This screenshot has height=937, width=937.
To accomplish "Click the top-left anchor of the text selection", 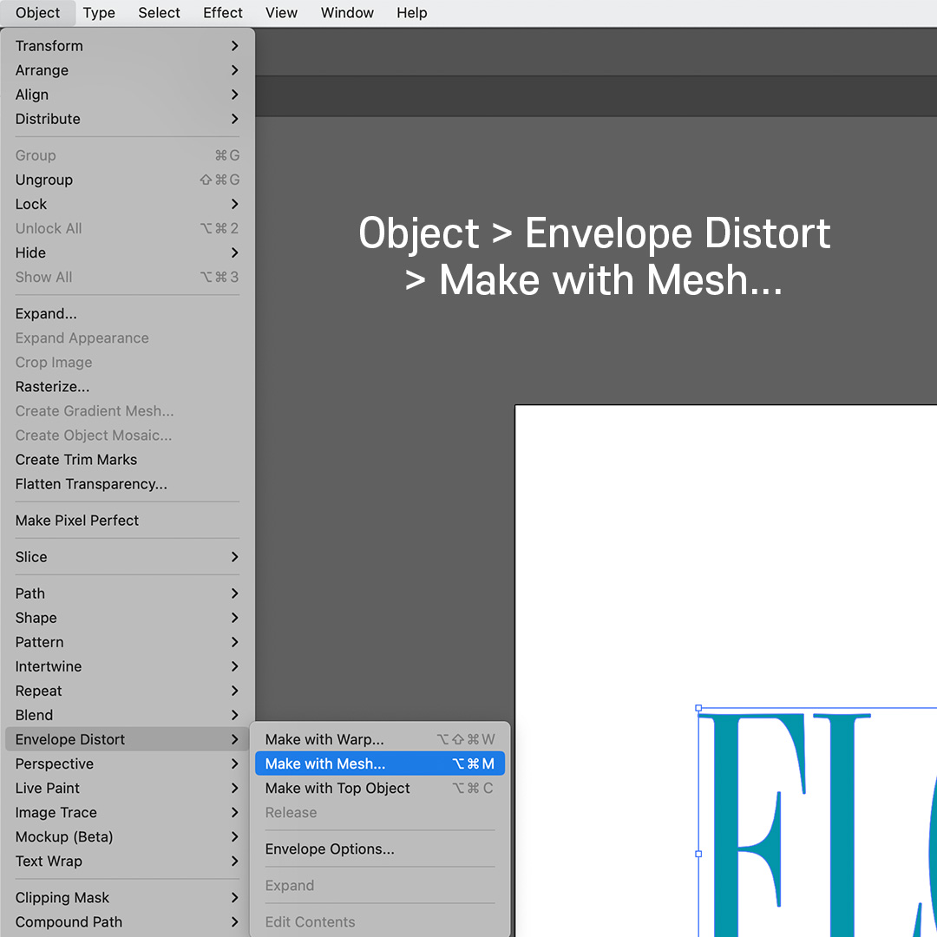I will pos(700,708).
